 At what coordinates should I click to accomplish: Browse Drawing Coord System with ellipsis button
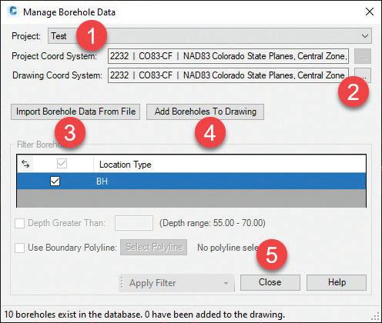pos(363,75)
